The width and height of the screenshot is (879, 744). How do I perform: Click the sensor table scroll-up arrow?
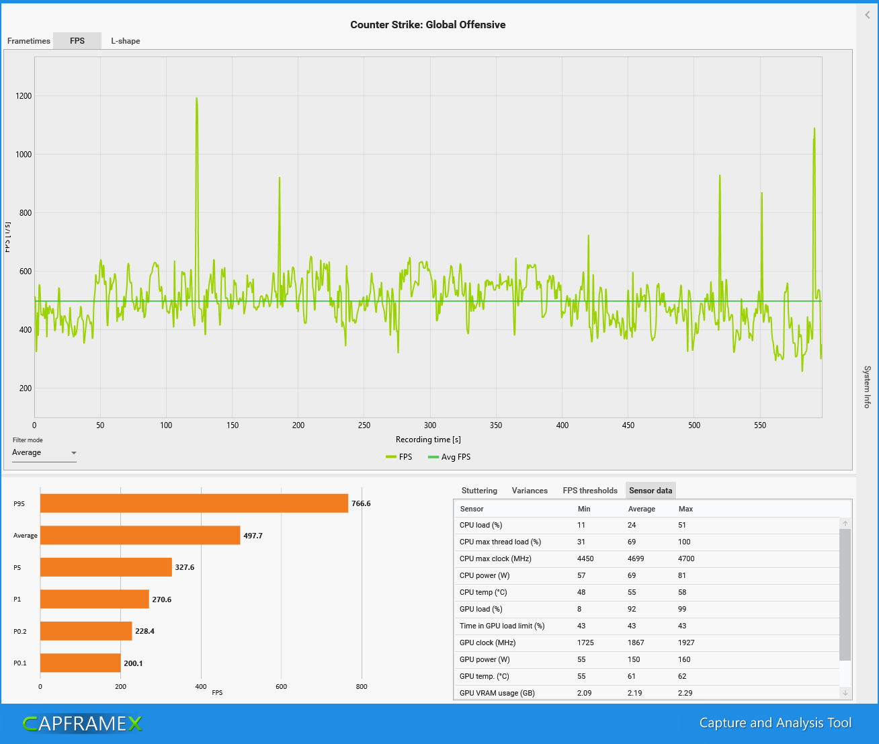click(845, 524)
